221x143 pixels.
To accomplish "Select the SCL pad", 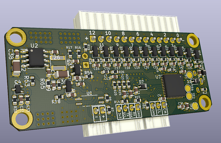I will (x=125, y=107).
